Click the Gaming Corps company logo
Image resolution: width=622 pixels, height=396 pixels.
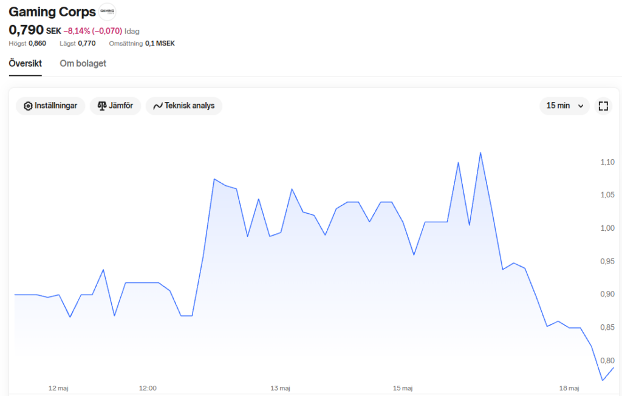[107, 12]
